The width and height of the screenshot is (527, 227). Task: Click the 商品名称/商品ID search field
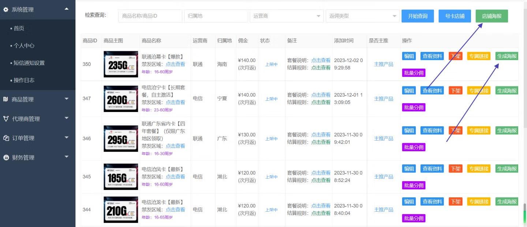tap(150, 16)
